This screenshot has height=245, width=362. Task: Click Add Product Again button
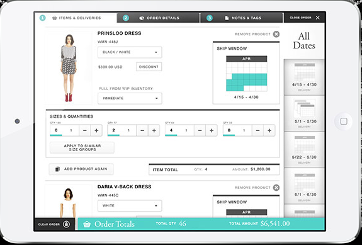point(81,169)
